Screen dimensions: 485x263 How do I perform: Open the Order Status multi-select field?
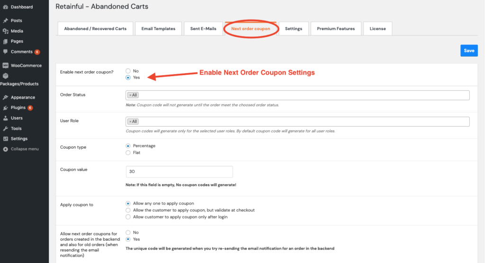point(297,95)
